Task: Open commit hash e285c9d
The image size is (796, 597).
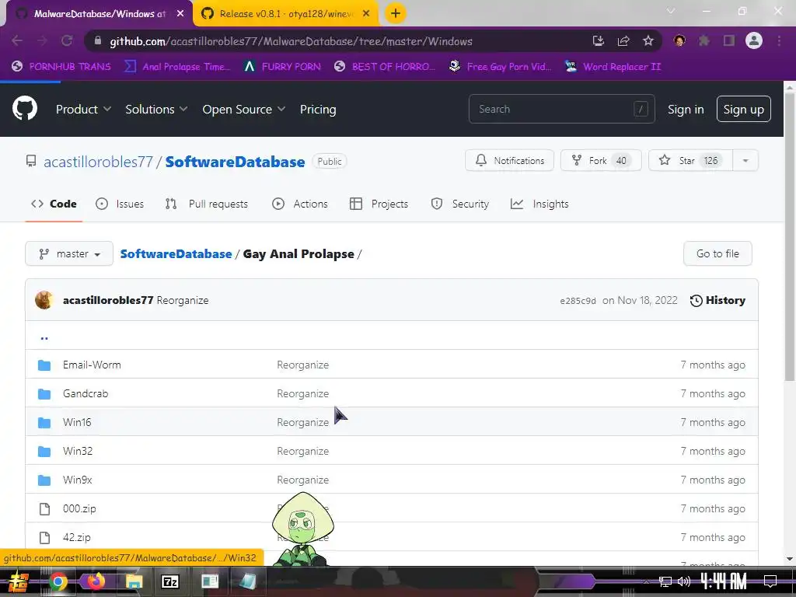Action: coord(578,301)
